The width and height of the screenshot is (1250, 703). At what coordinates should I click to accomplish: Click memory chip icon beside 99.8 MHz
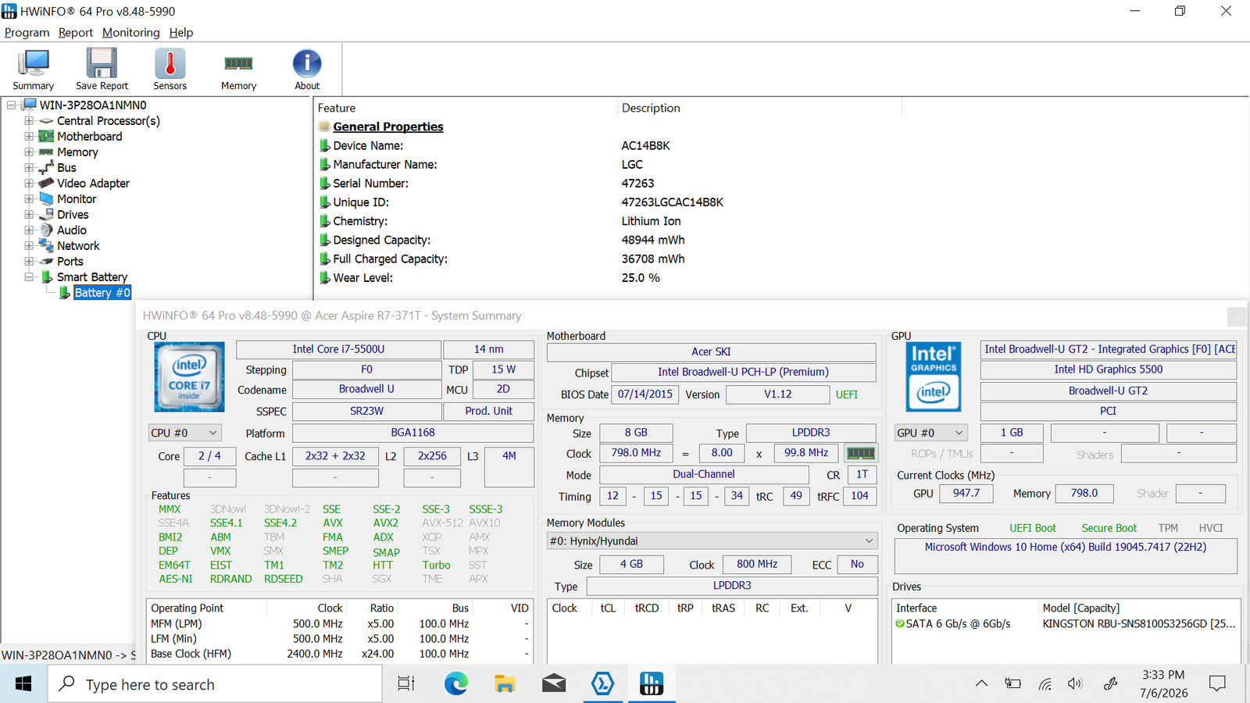click(861, 453)
